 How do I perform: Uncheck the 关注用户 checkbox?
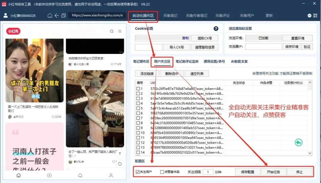tap(138, 171)
